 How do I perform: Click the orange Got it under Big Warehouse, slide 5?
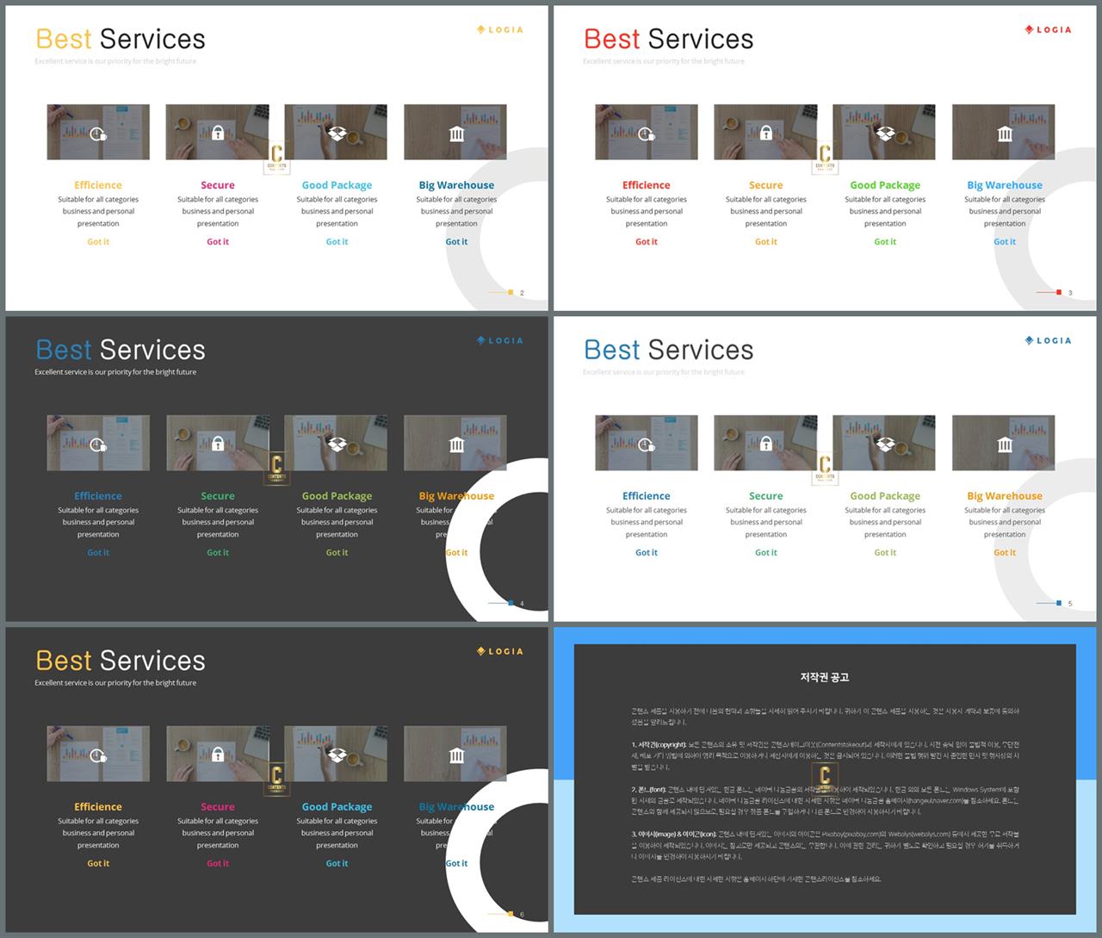[x=1005, y=553]
